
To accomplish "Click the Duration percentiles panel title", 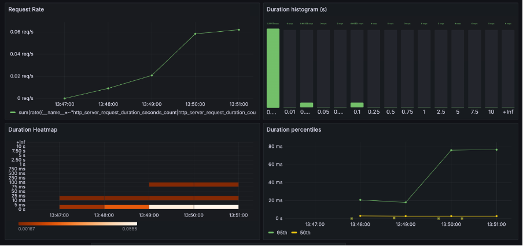I will (293, 129).
